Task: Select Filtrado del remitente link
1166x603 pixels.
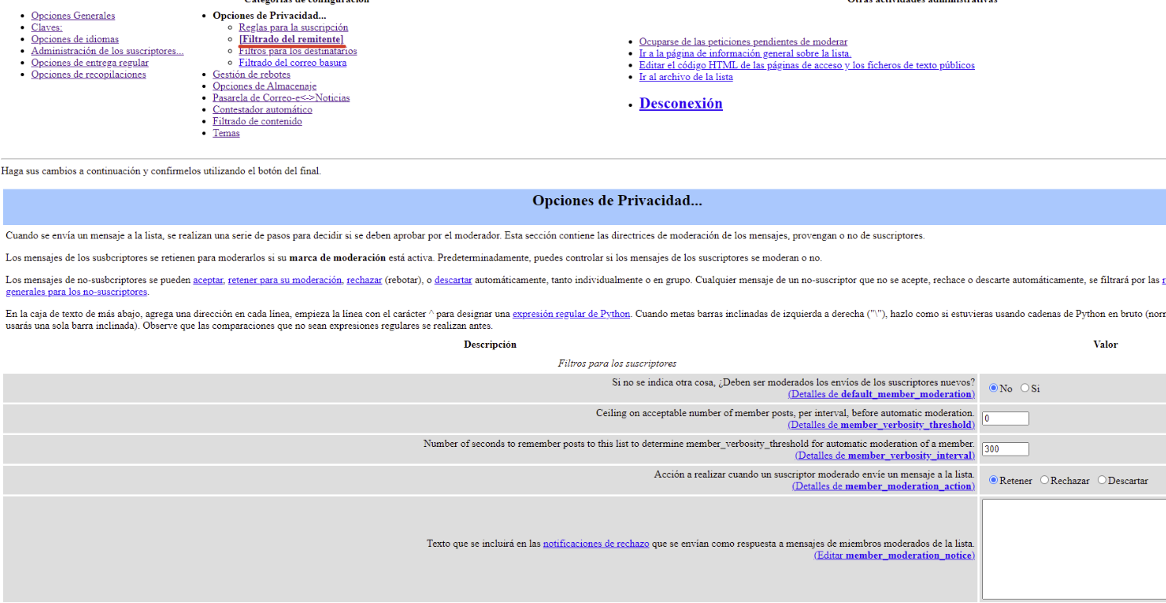Action: tap(292, 40)
